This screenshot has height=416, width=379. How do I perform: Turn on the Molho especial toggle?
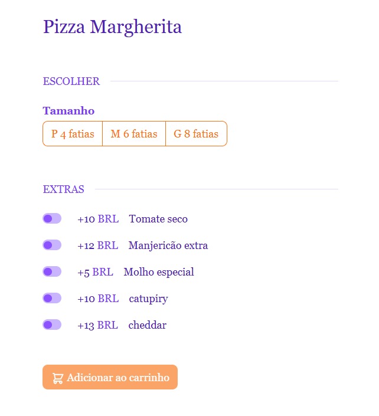(x=52, y=272)
